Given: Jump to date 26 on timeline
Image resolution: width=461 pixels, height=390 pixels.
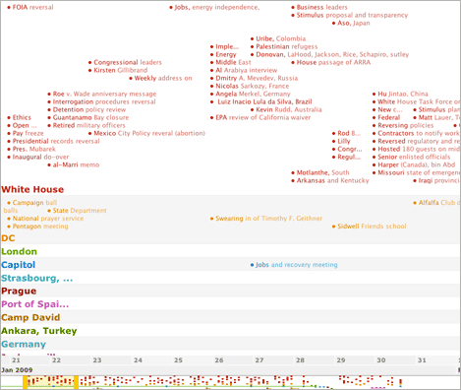Looking at the screenshot, I should [x=219, y=360].
